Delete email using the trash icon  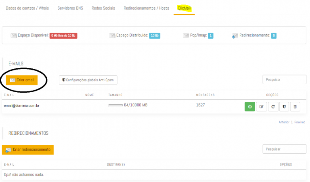coord(295,107)
